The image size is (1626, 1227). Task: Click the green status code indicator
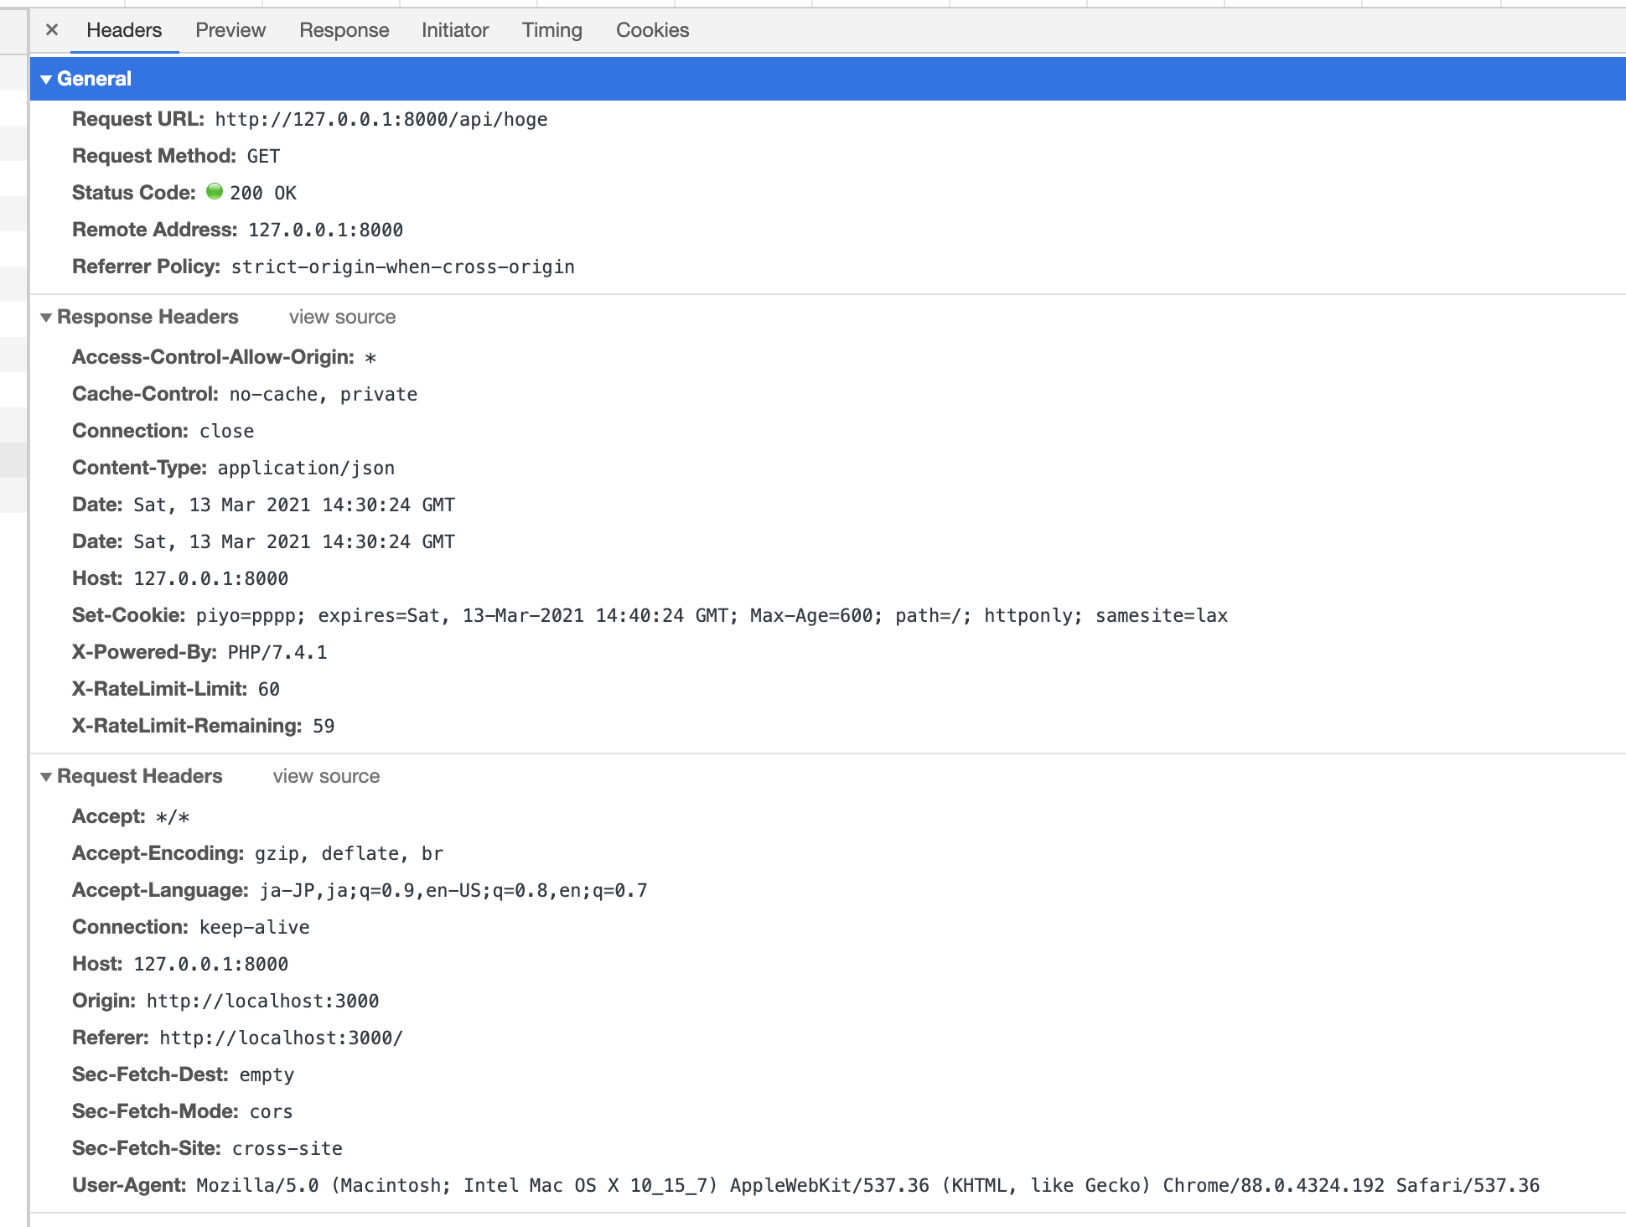[x=215, y=192]
